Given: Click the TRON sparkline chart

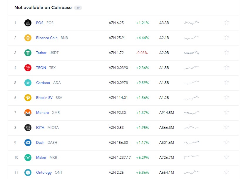Looking at the screenshot, I should click(x=191, y=68).
